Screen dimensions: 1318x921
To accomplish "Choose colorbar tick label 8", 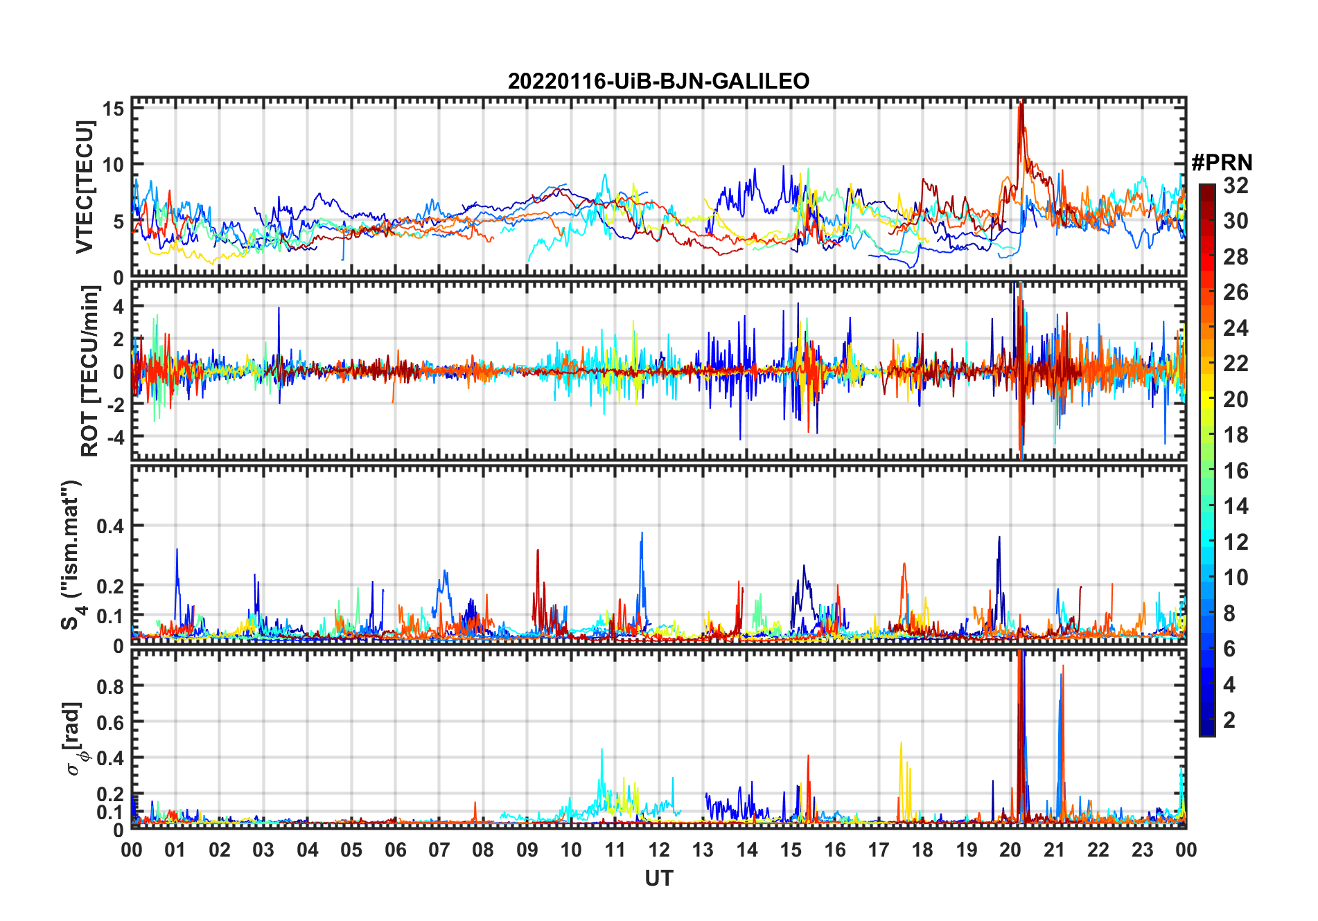I will coord(1229,613).
